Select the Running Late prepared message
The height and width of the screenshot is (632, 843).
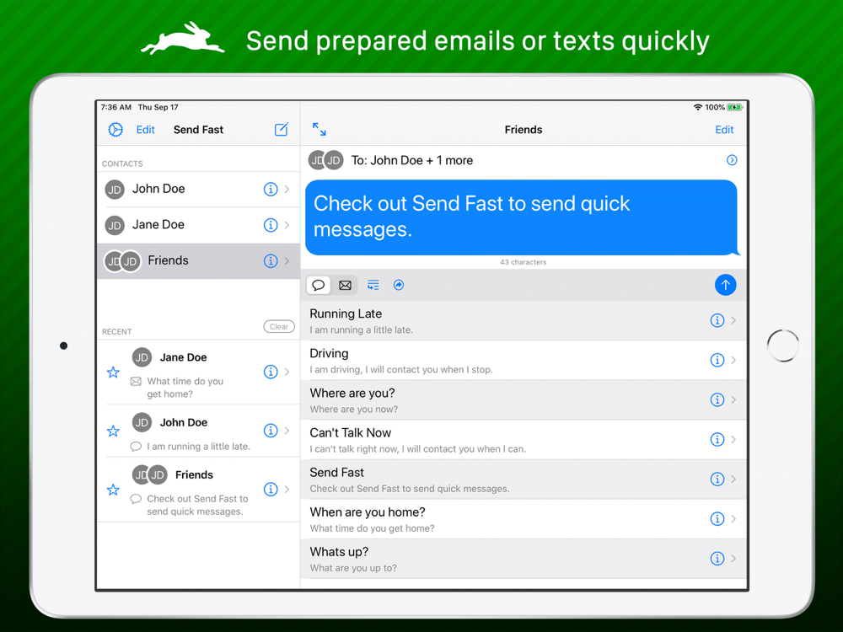(x=524, y=320)
